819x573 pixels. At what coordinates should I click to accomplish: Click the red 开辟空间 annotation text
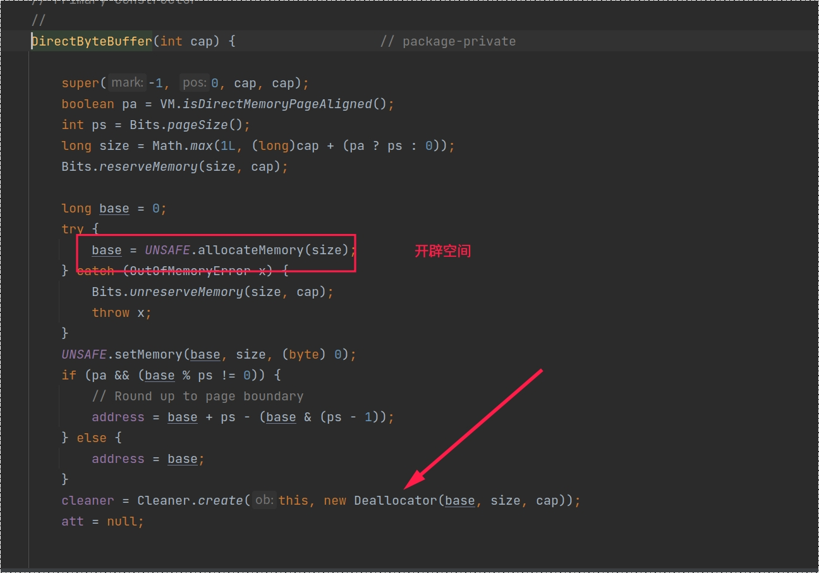(442, 251)
